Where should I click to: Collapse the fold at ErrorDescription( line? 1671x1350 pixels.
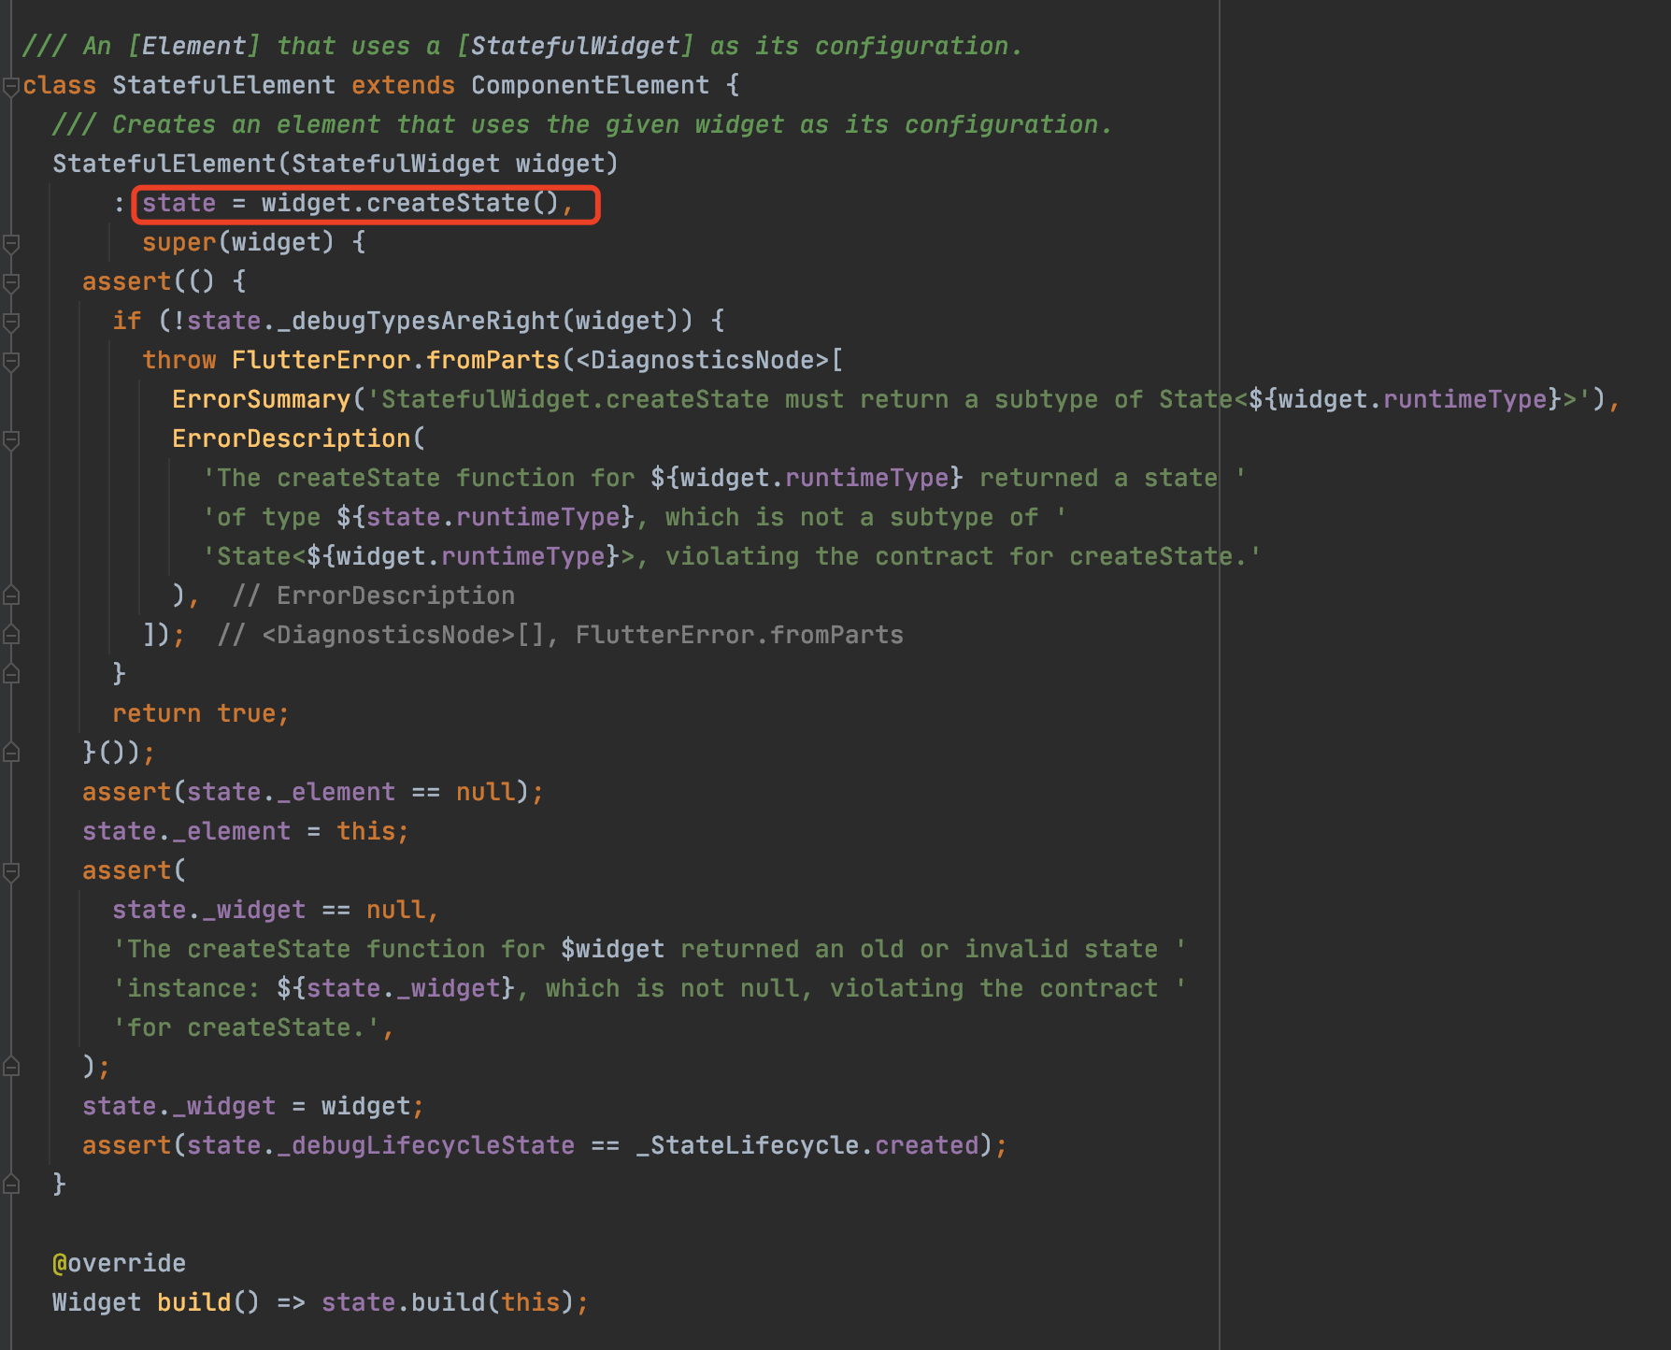point(11,440)
